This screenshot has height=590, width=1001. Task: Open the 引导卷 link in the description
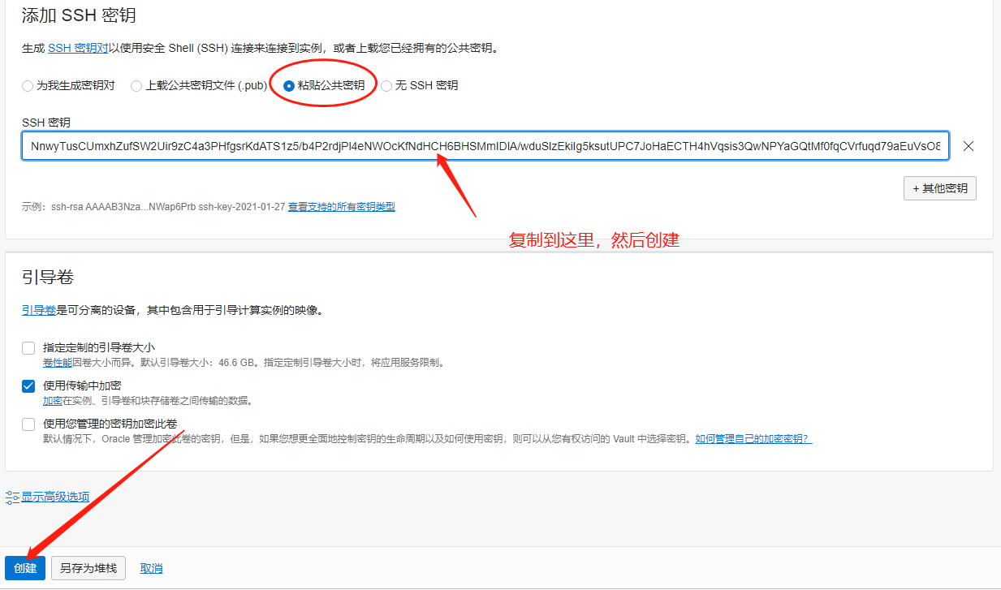click(38, 310)
